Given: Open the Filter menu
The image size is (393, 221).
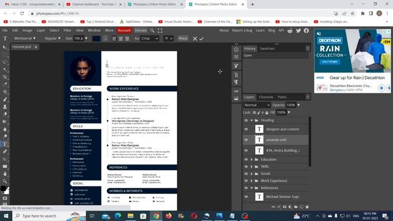Looking at the screenshot, I should 68,30.
